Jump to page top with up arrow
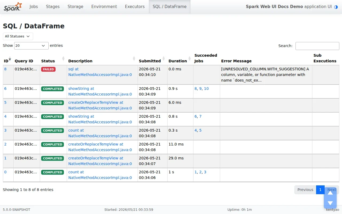The height and width of the screenshot is (214, 342). coord(330,192)
